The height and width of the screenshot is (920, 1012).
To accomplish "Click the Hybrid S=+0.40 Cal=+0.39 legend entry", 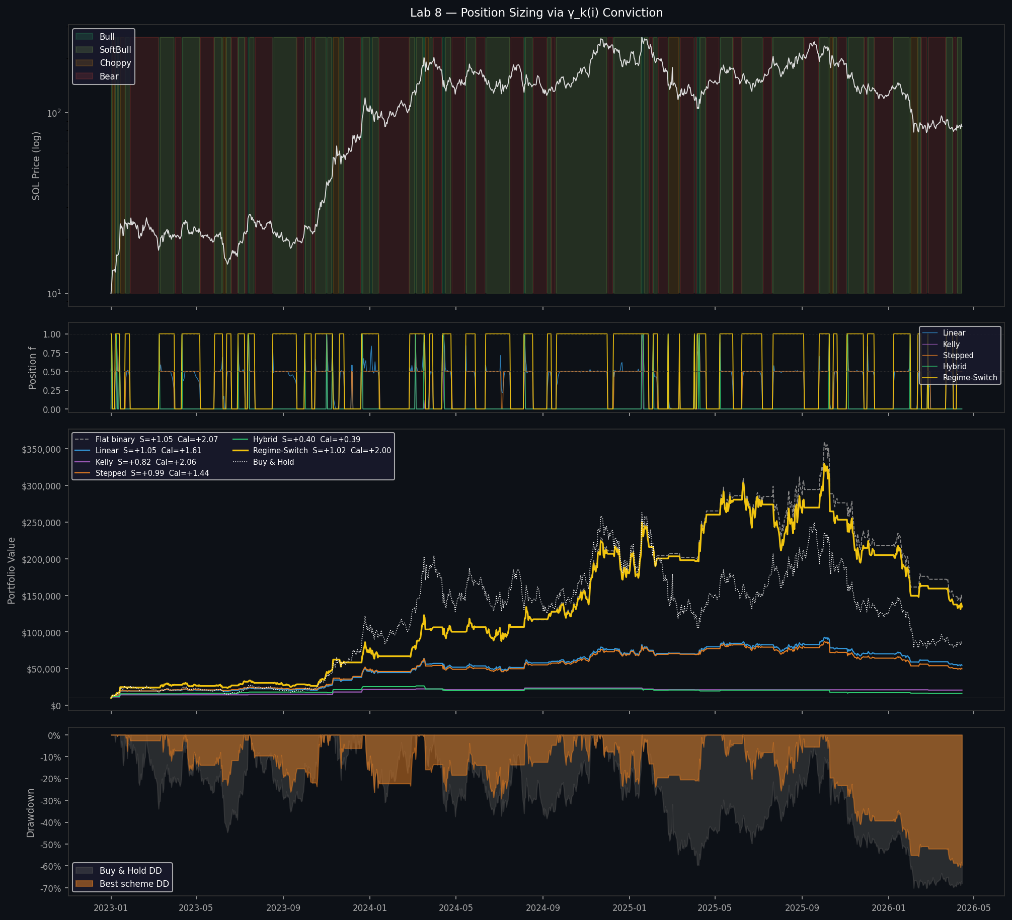I will (296, 440).
